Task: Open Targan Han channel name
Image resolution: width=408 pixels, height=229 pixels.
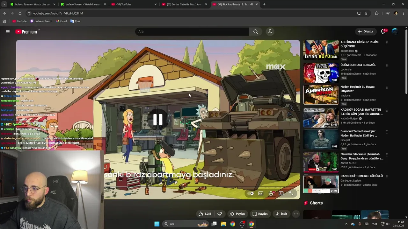Action: 347,51
